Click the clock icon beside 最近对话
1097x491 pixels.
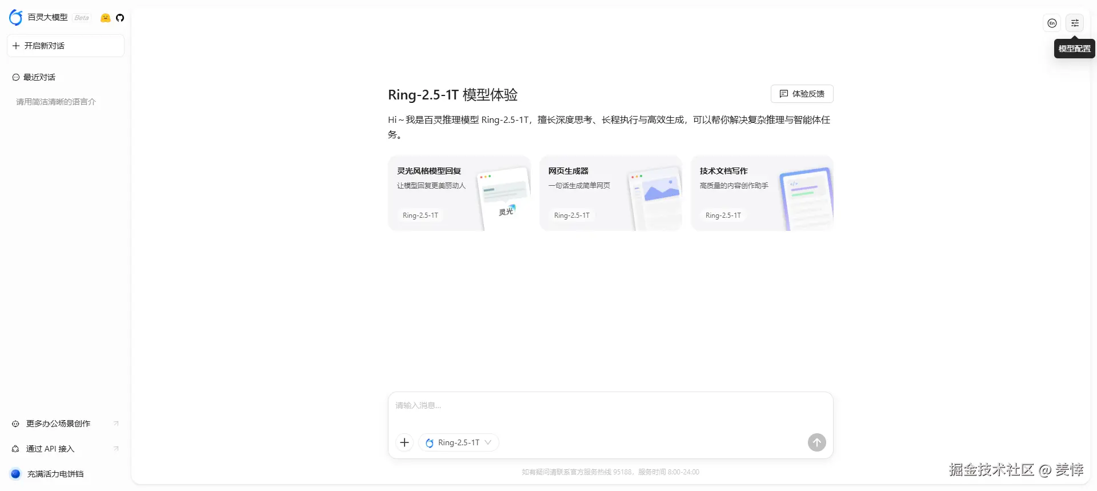click(16, 77)
